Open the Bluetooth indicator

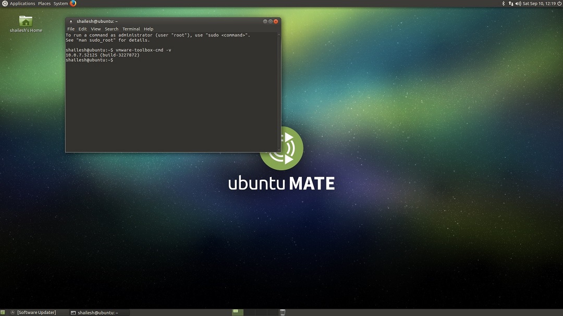point(503,4)
